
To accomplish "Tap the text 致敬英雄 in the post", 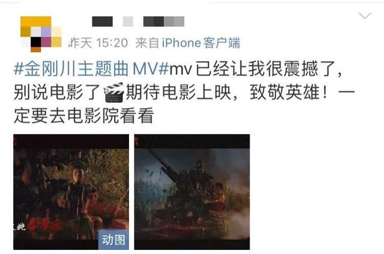I will click(x=285, y=92).
